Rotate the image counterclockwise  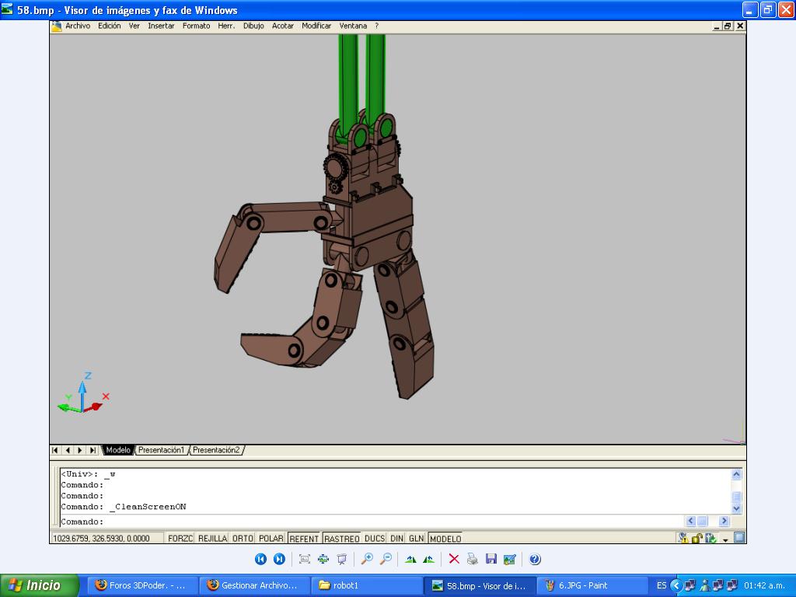coord(428,559)
